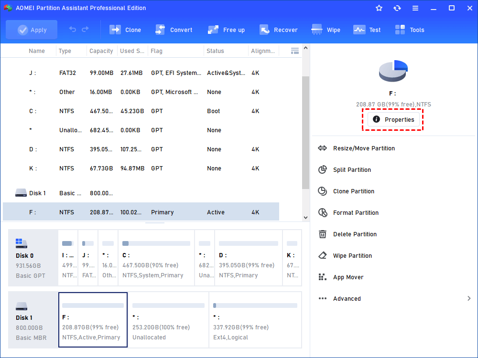Open the Free up menu
The height and width of the screenshot is (358, 478).
click(226, 30)
